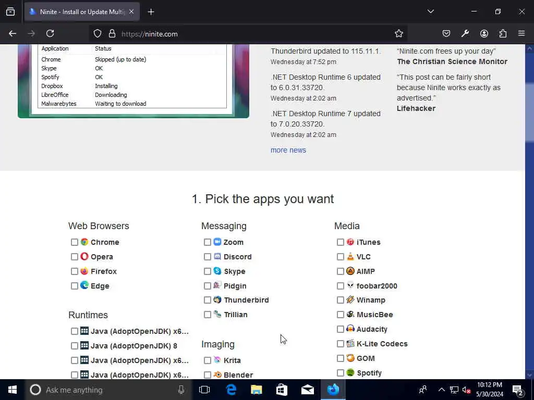Viewport: 534px width, 400px height.
Task: Click the GOM app icon
Action: tap(350, 358)
